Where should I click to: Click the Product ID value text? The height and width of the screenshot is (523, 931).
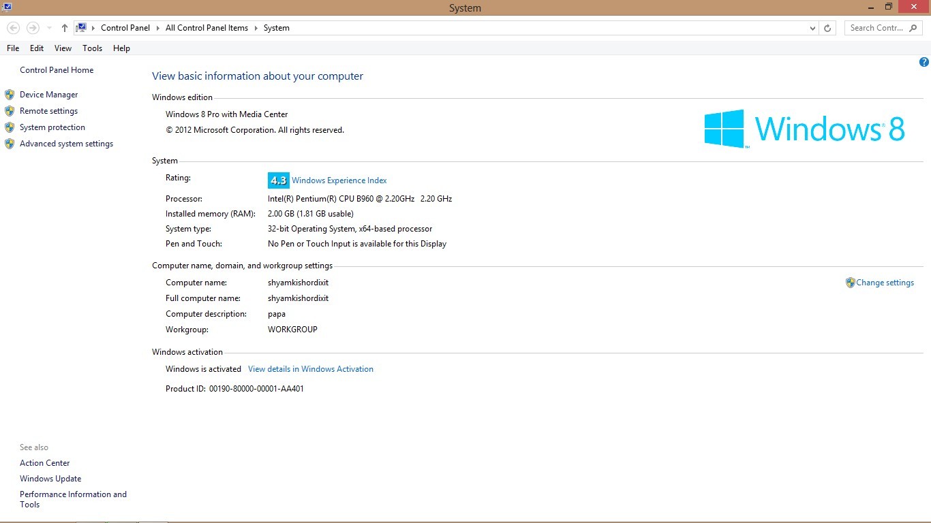pyautogui.click(x=256, y=389)
